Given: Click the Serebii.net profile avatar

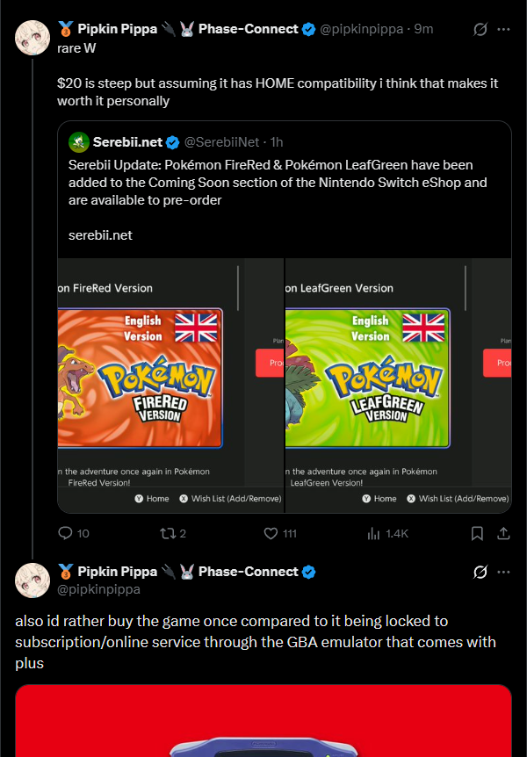Looking at the screenshot, I should click(78, 141).
